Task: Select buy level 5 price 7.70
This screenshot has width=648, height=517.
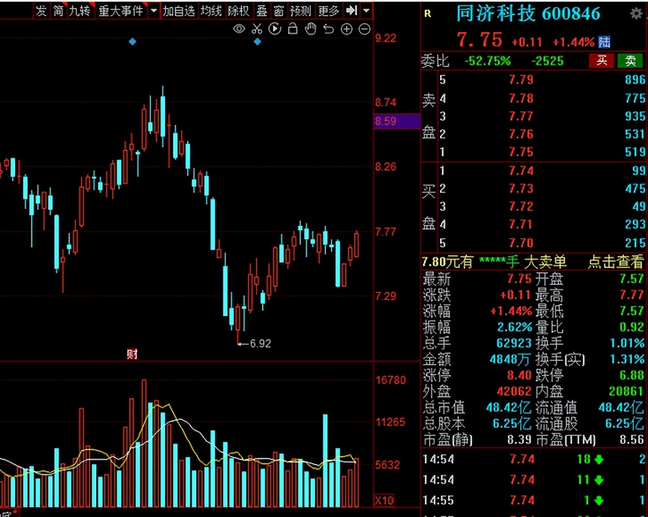Action: pyautogui.click(x=521, y=243)
